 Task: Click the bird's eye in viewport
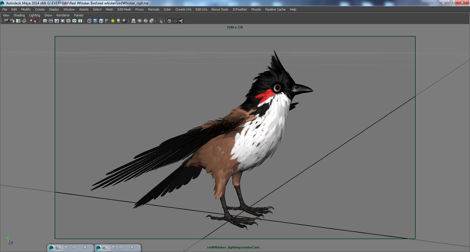(x=277, y=88)
